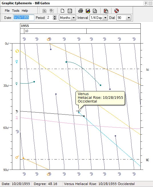
Task: Select the Mars glyph in the left legend
Action: coord(17,157)
